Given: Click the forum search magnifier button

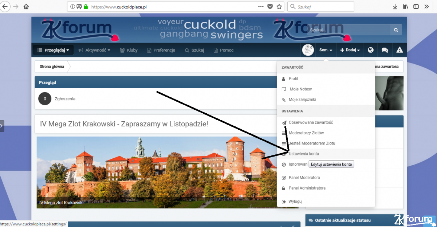Looking at the screenshot, I should point(396,30).
